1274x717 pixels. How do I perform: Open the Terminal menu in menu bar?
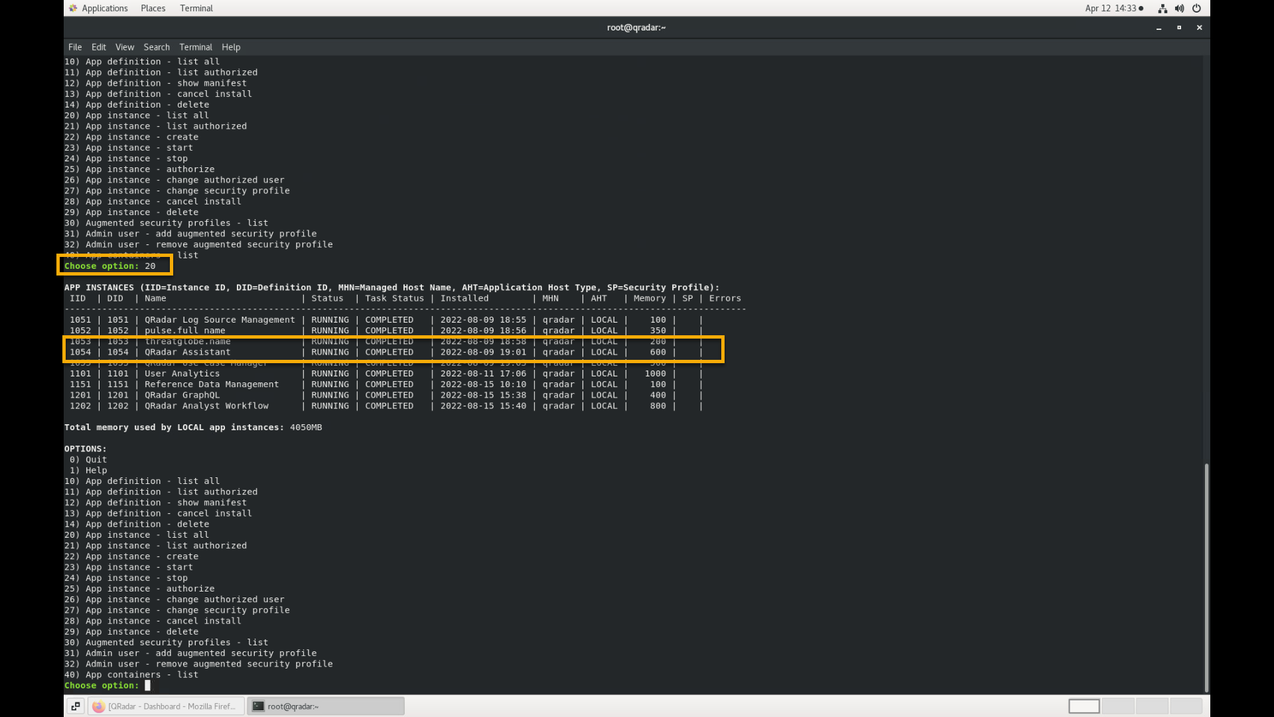tap(196, 47)
